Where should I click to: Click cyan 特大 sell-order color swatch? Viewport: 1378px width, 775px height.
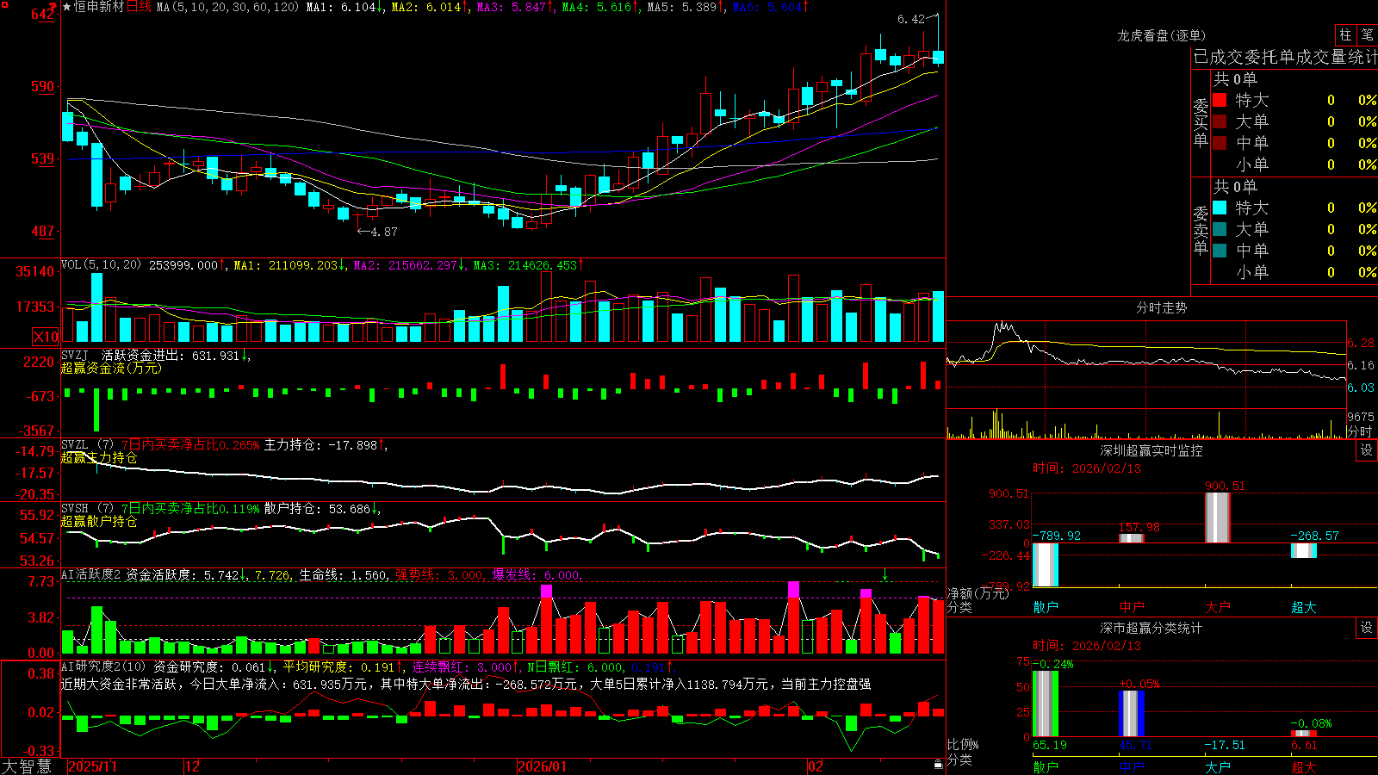pyautogui.click(x=1220, y=208)
